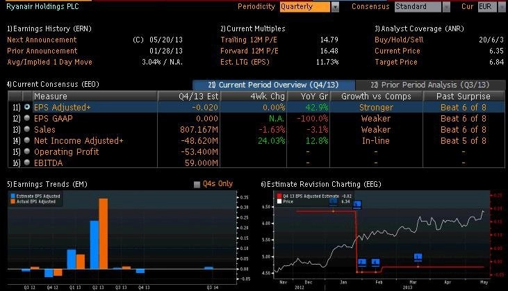Screen dimensions: 508x291
Task: Click Operating Profit value -53.400M
Action: (199, 152)
